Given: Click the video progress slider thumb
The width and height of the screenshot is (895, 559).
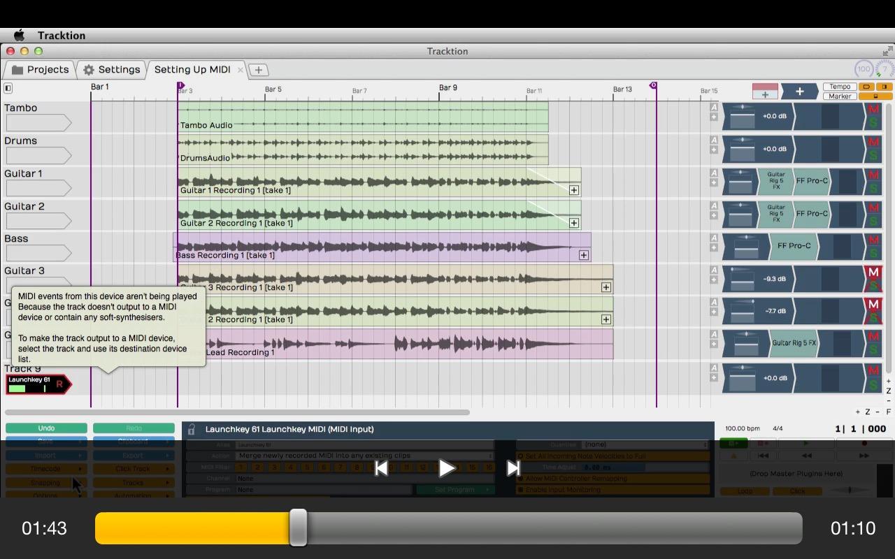Looking at the screenshot, I should [298, 528].
